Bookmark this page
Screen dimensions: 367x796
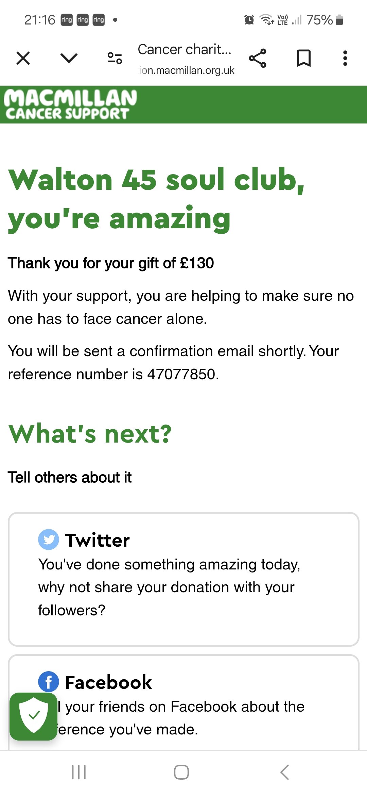(x=304, y=58)
